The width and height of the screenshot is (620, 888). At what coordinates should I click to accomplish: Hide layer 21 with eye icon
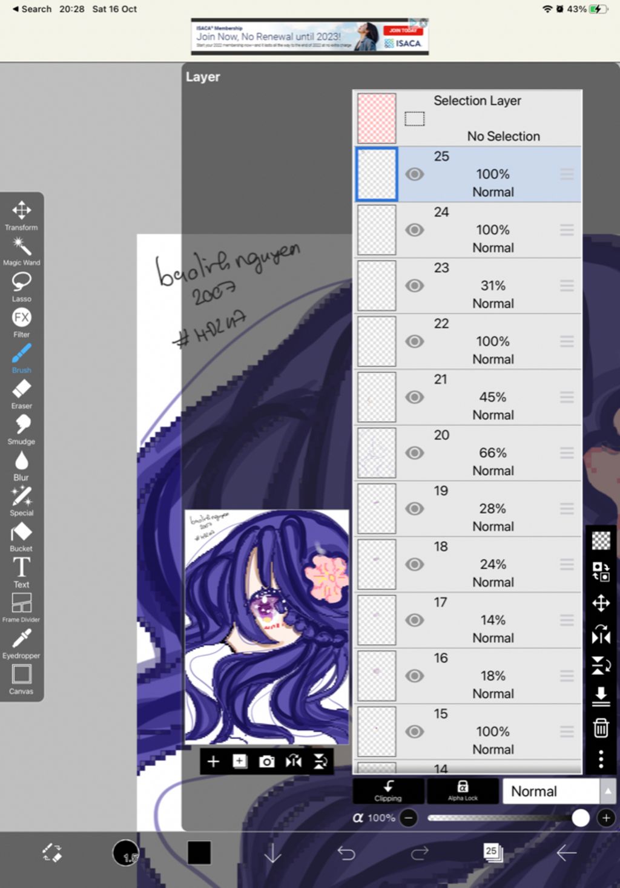coord(414,397)
